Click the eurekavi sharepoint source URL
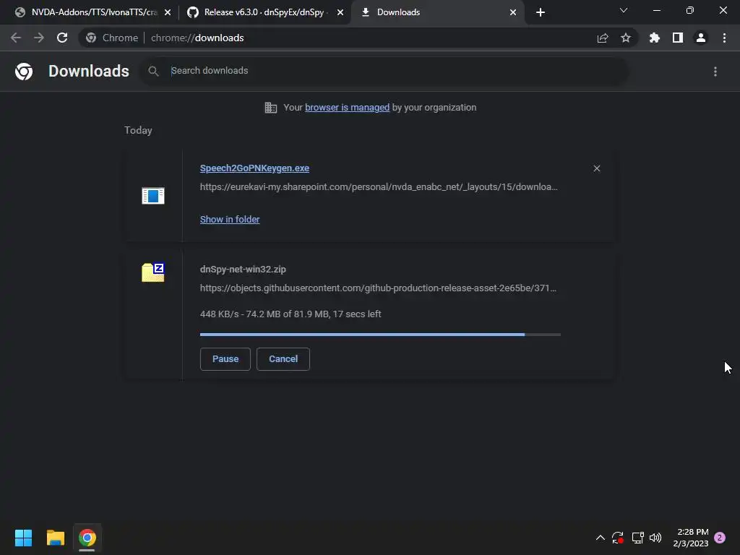Viewport: 740px width, 555px height. pos(379,187)
